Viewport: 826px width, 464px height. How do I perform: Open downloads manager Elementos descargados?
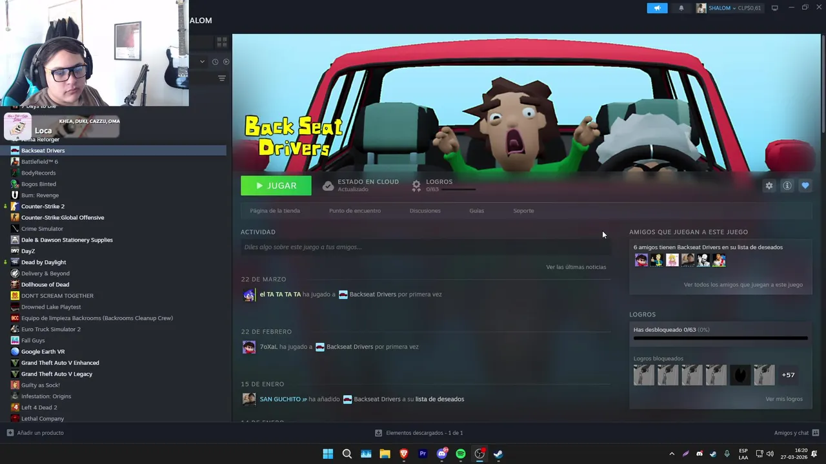click(x=419, y=433)
